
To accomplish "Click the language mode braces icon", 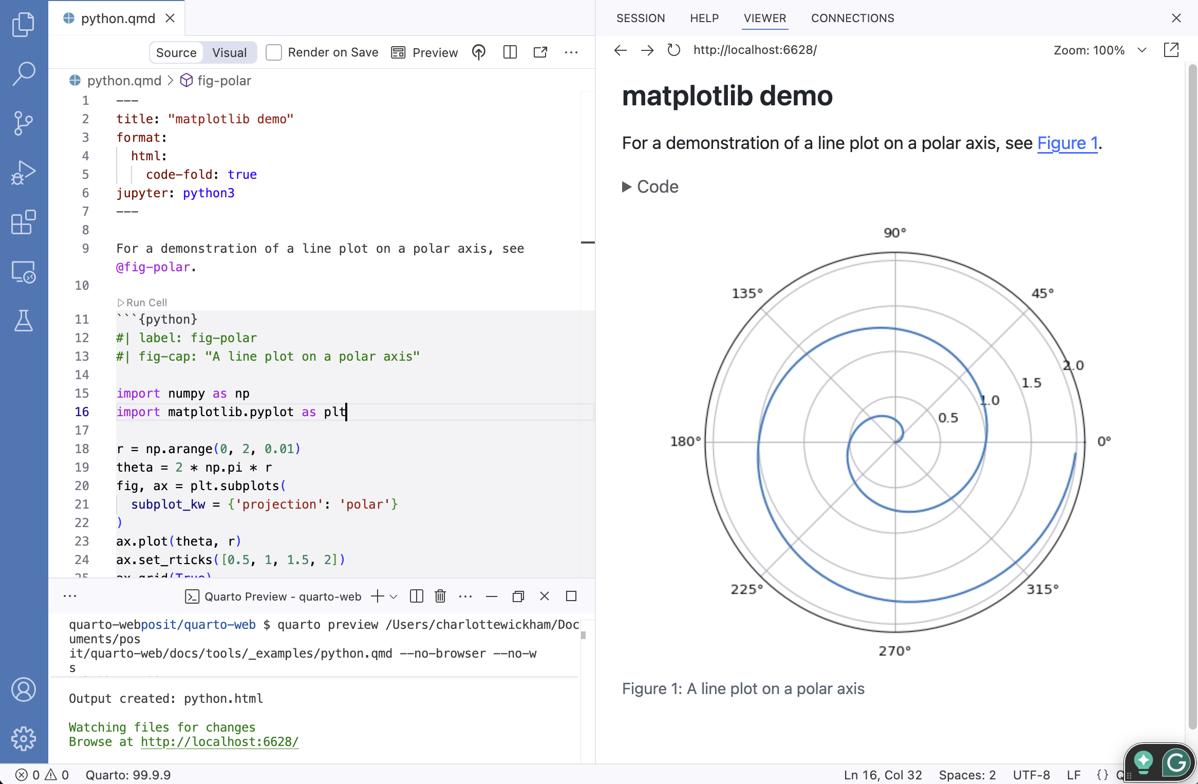I will coord(1102,775).
